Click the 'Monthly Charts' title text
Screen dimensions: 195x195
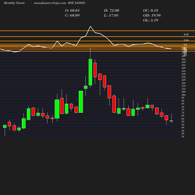pos(14,3)
